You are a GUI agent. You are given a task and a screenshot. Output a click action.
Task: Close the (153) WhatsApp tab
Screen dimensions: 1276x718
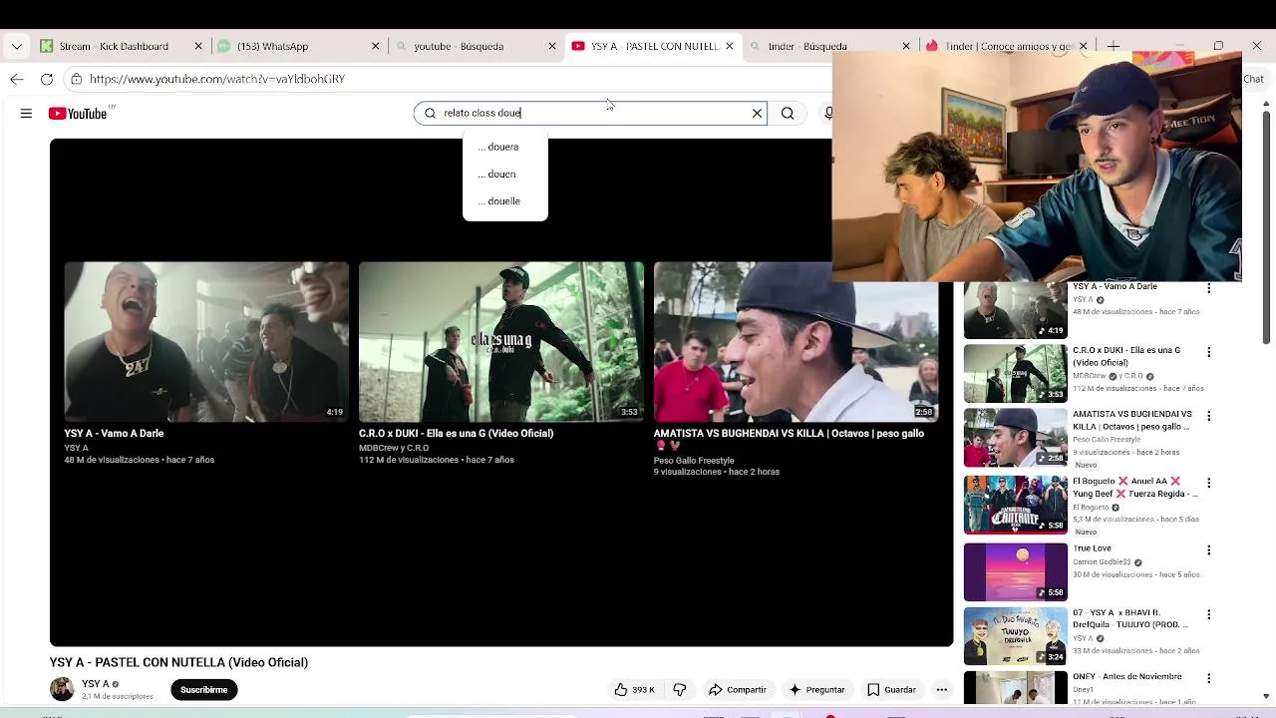(x=376, y=46)
